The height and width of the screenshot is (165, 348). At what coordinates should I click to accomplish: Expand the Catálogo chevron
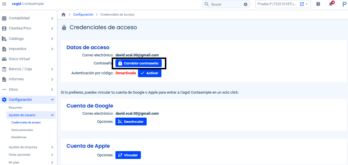coord(52,39)
